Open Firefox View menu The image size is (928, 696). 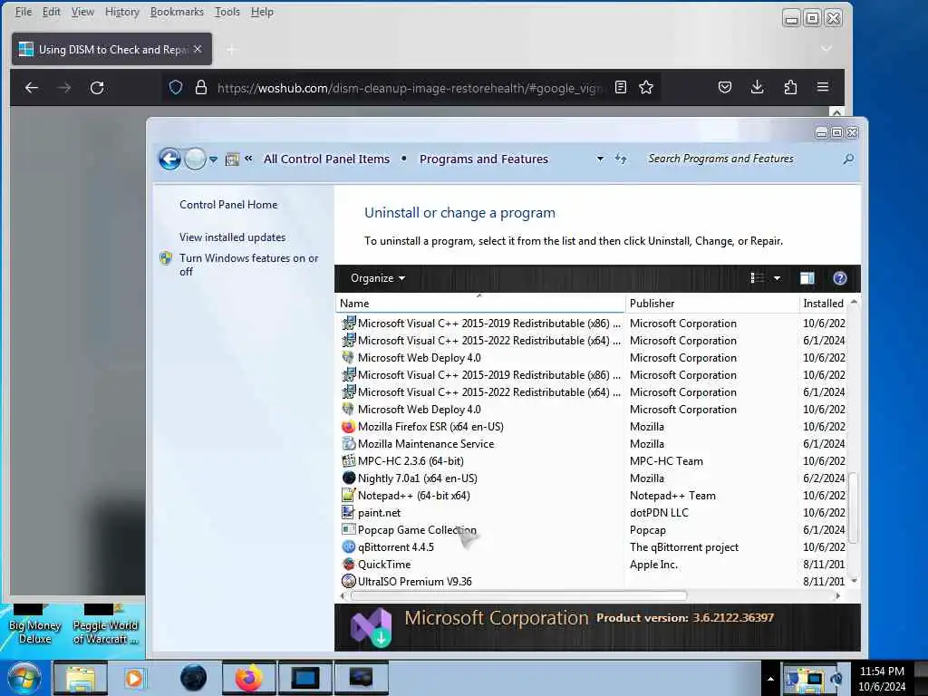(x=82, y=12)
